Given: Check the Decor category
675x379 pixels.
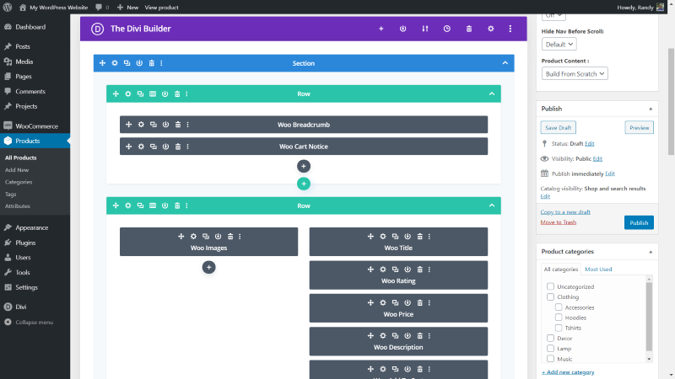Looking at the screenshot, I should tap(550, 339).
